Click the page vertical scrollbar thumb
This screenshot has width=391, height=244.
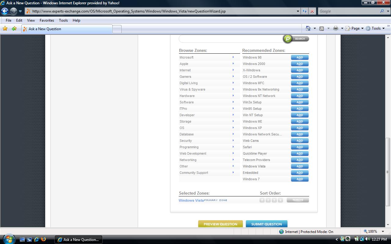coord(388,171)
